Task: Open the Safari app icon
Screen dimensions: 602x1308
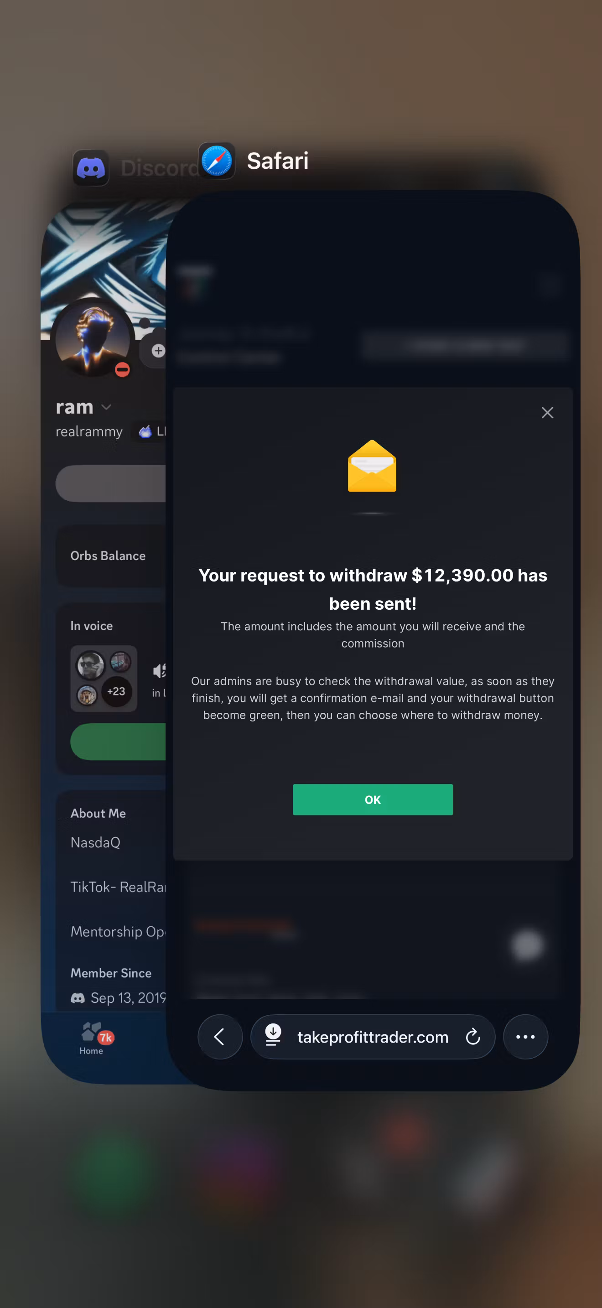Action: (217, 161)
